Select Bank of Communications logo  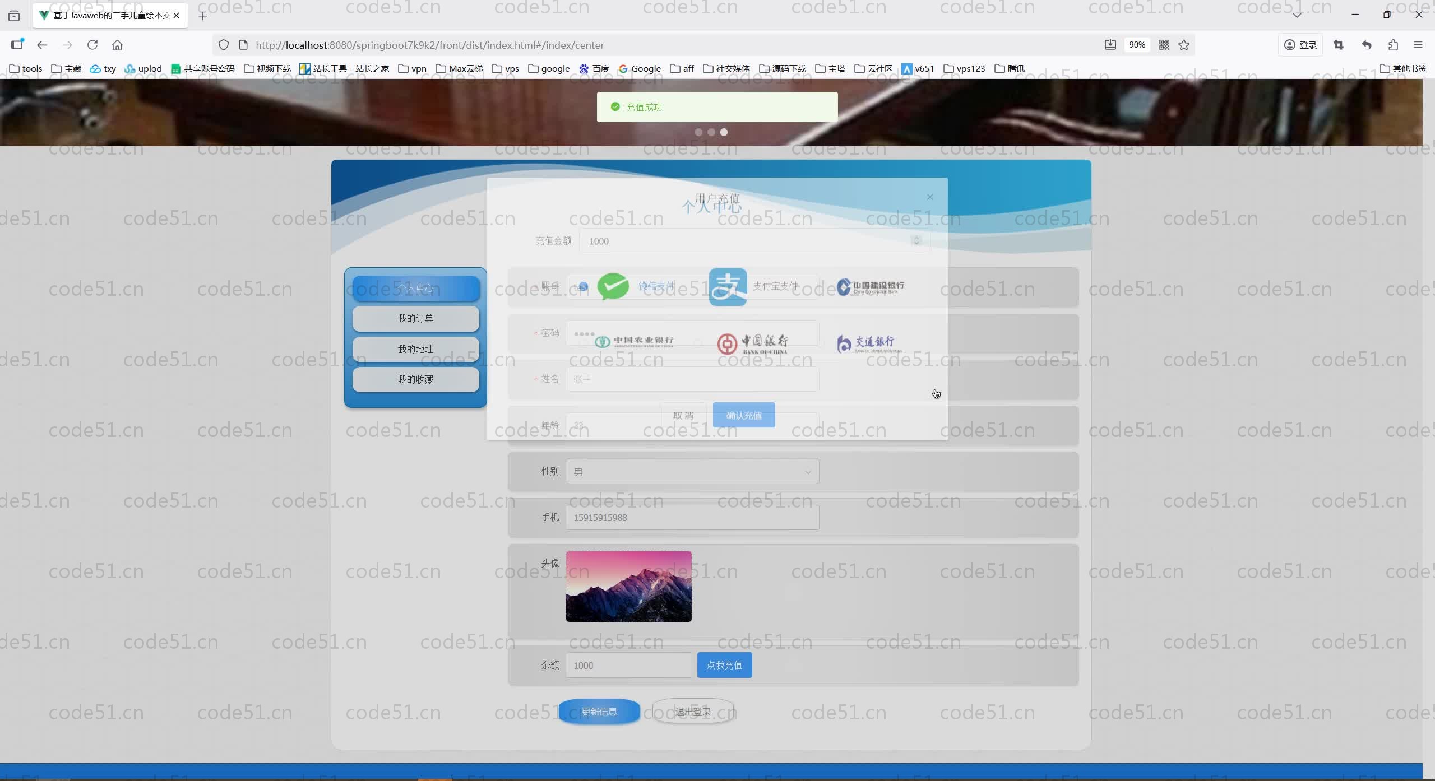coord(869,343)
